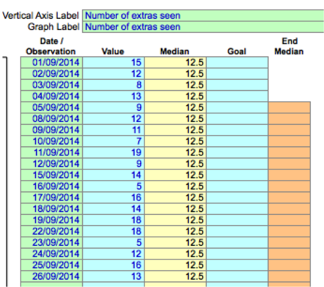Click value 16 in the 17/09/2014 row

coord(113,198)
